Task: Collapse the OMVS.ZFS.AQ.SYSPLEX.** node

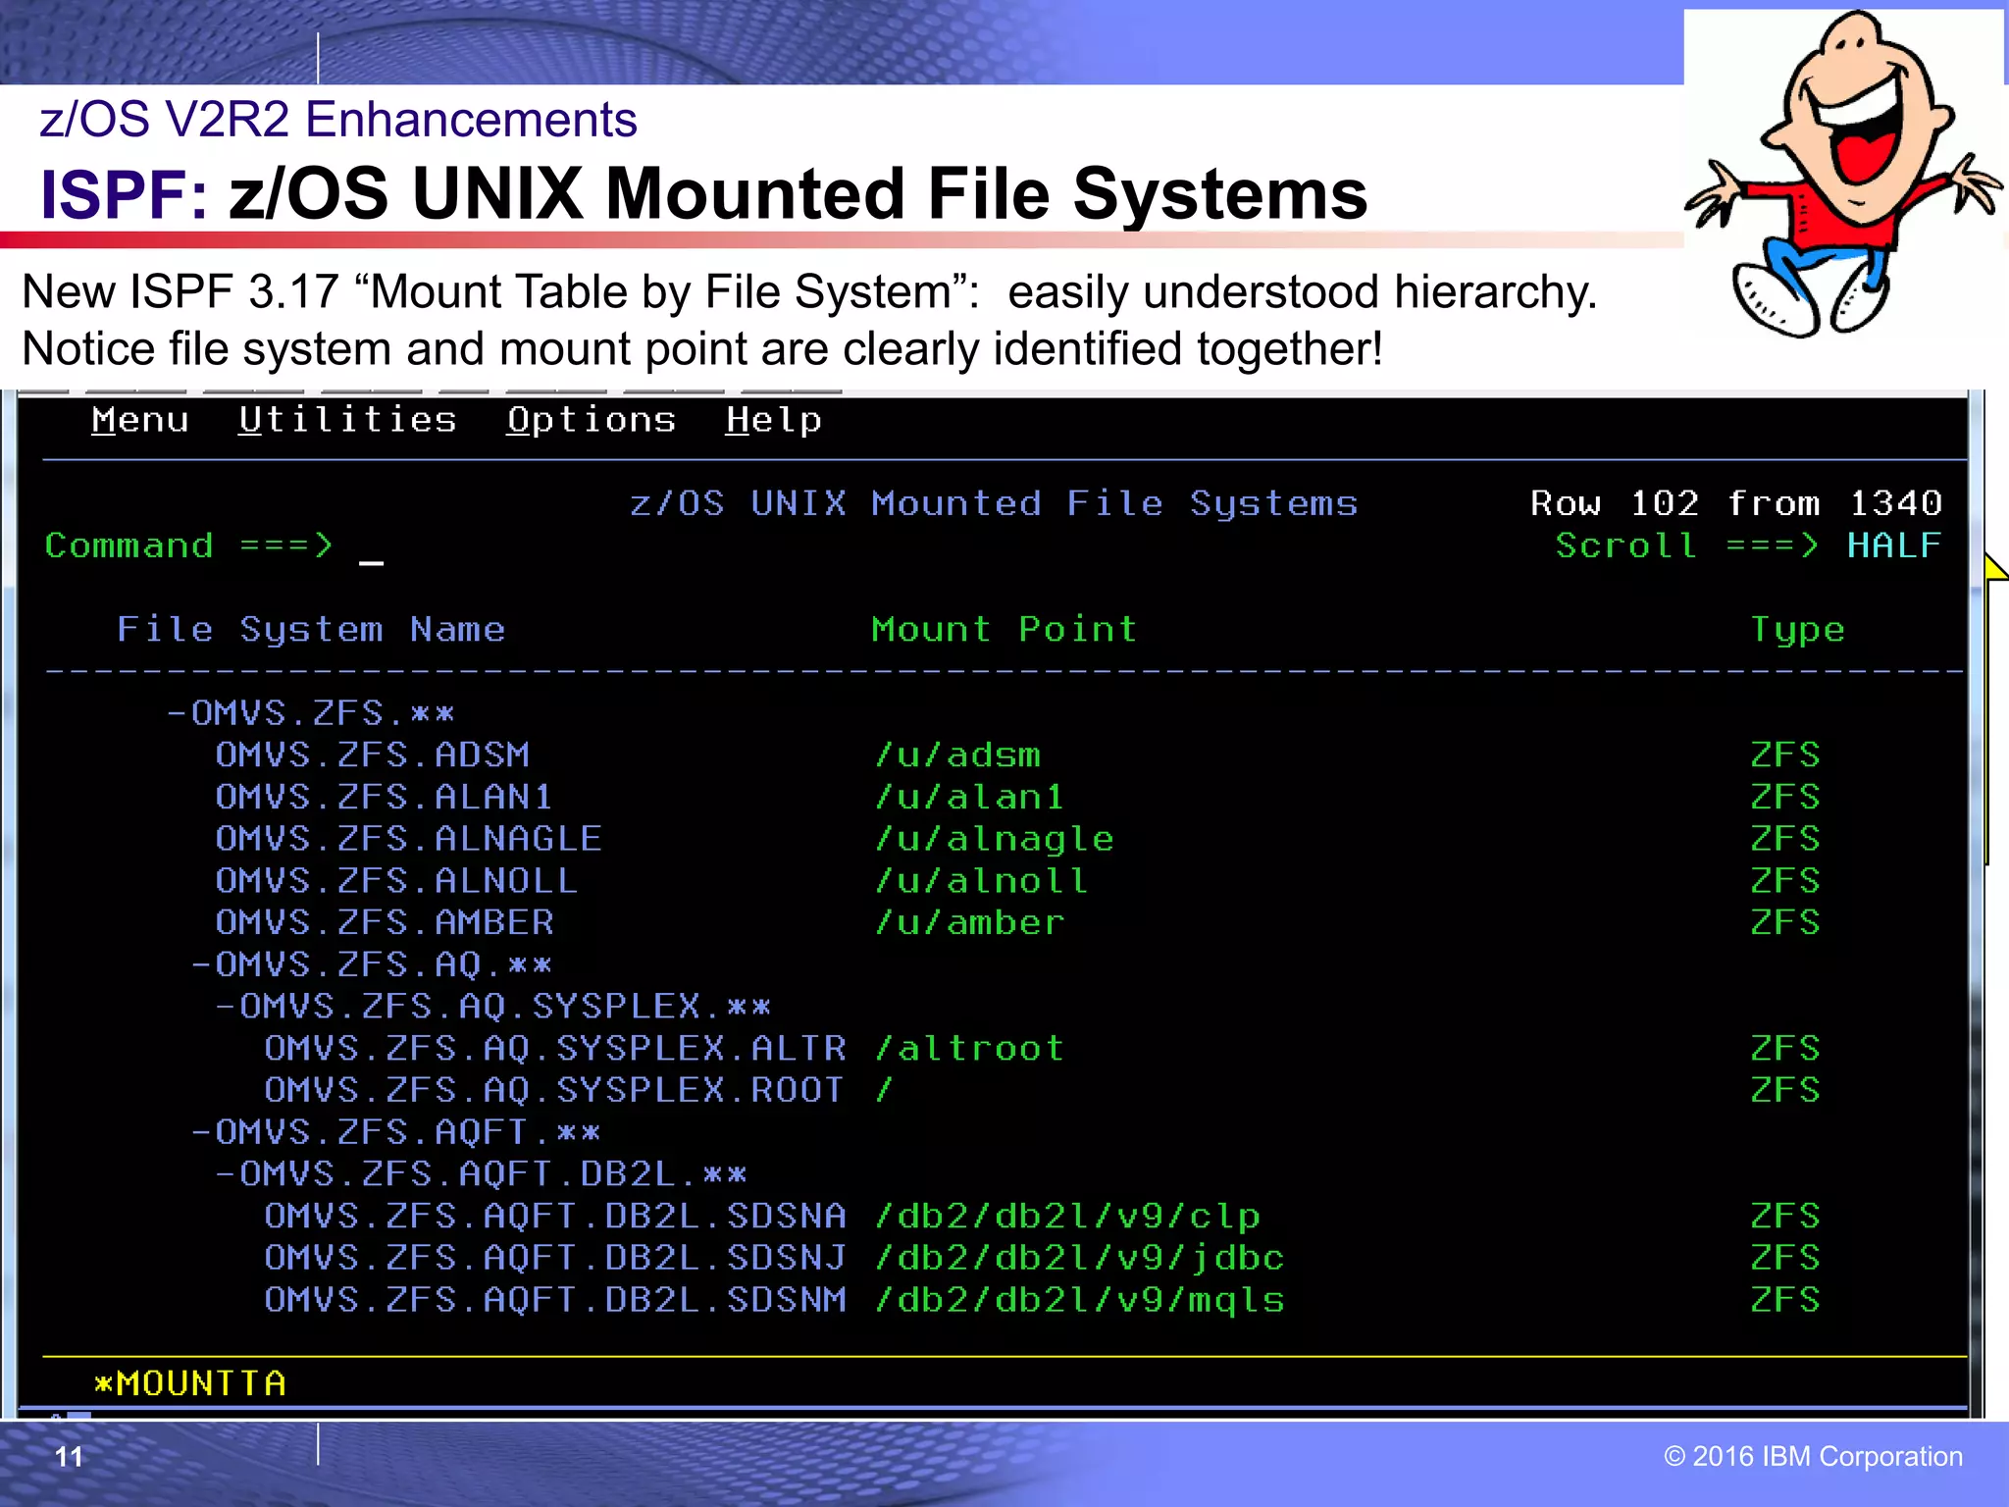Action: coord(226,1007)
